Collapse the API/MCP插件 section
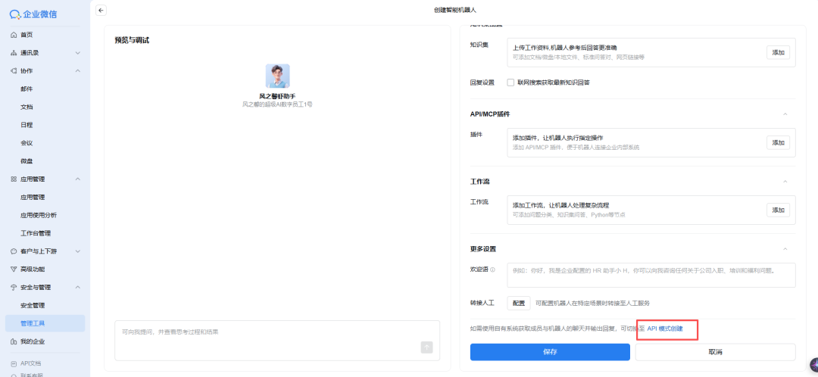Screen dimensions: 818x377 (x=785, y=114)
